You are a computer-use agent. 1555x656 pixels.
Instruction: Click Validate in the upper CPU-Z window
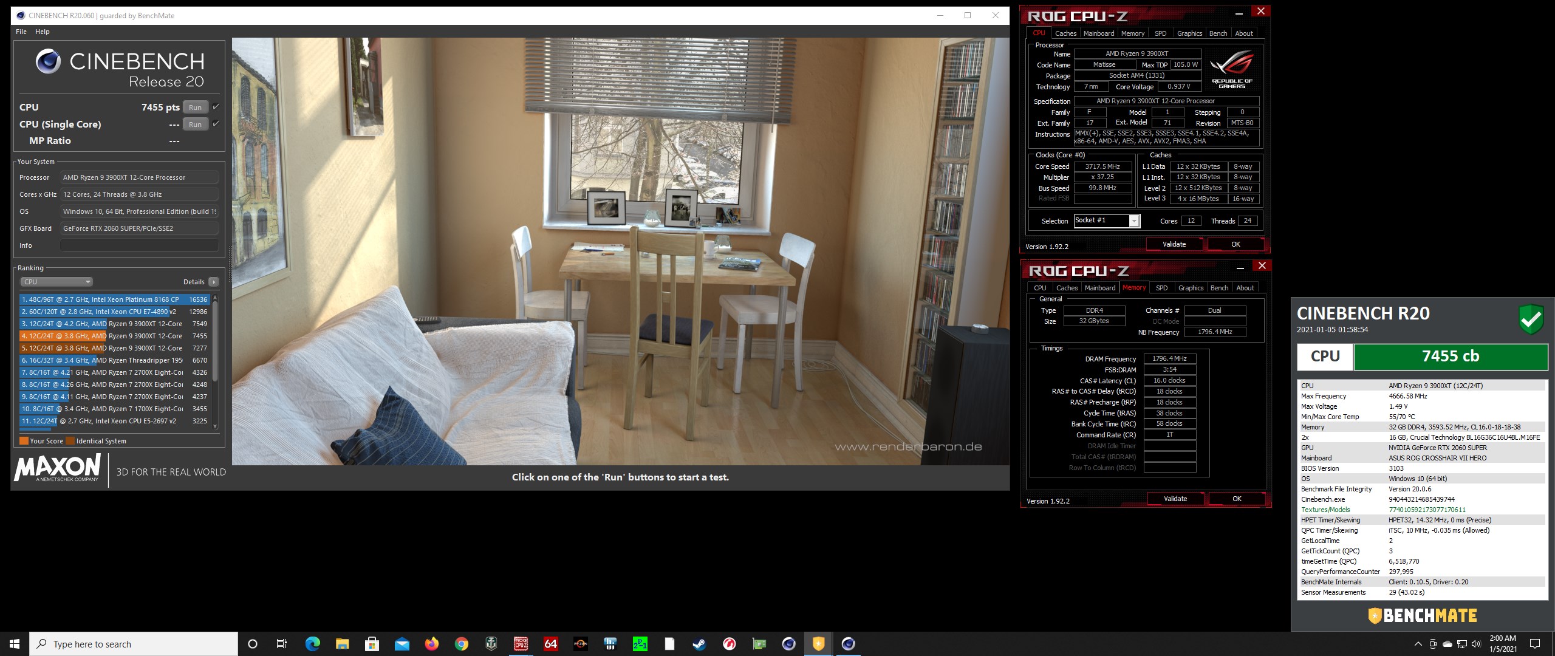click(1174, 244)
